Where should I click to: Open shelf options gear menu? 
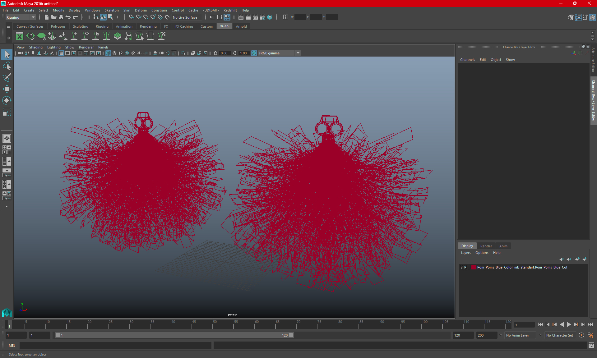click(x=9, y=38)
